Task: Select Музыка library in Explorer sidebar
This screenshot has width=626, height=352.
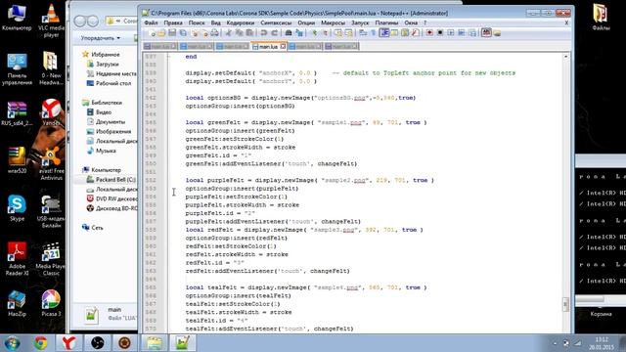Action: pyautogui.click(x=102, y=151)
